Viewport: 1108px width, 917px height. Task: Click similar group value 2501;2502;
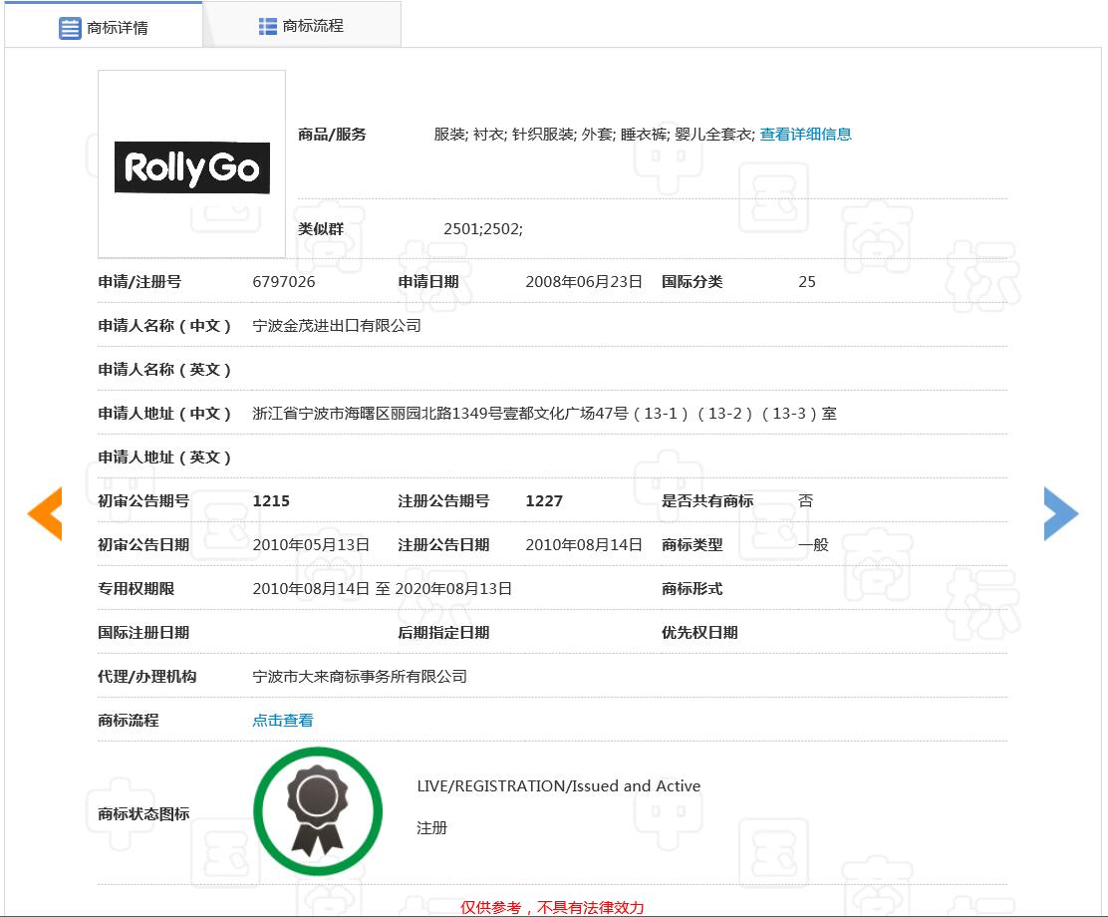click(483, 229)
